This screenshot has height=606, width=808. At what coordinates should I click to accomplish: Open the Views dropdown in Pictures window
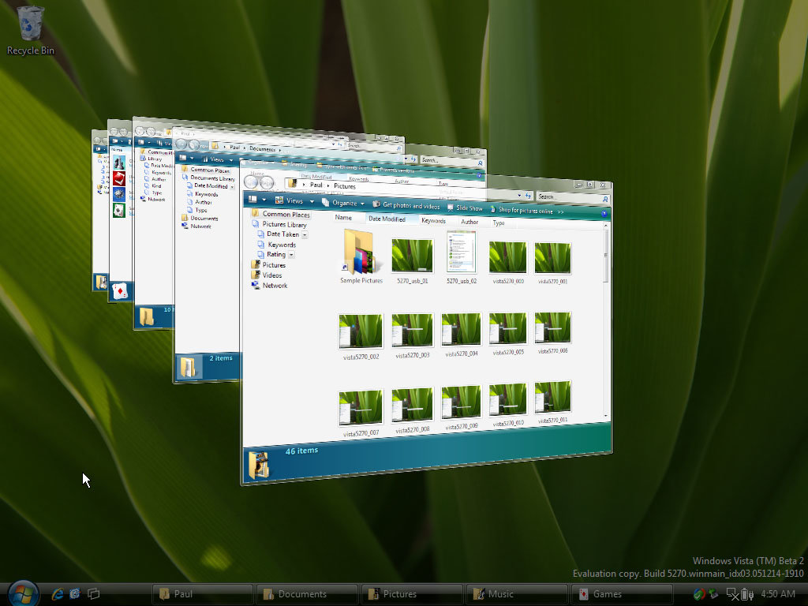(294, 200)
